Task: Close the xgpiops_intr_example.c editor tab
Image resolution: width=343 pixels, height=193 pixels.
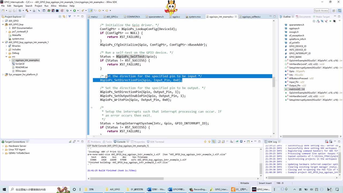Action: 236,17
